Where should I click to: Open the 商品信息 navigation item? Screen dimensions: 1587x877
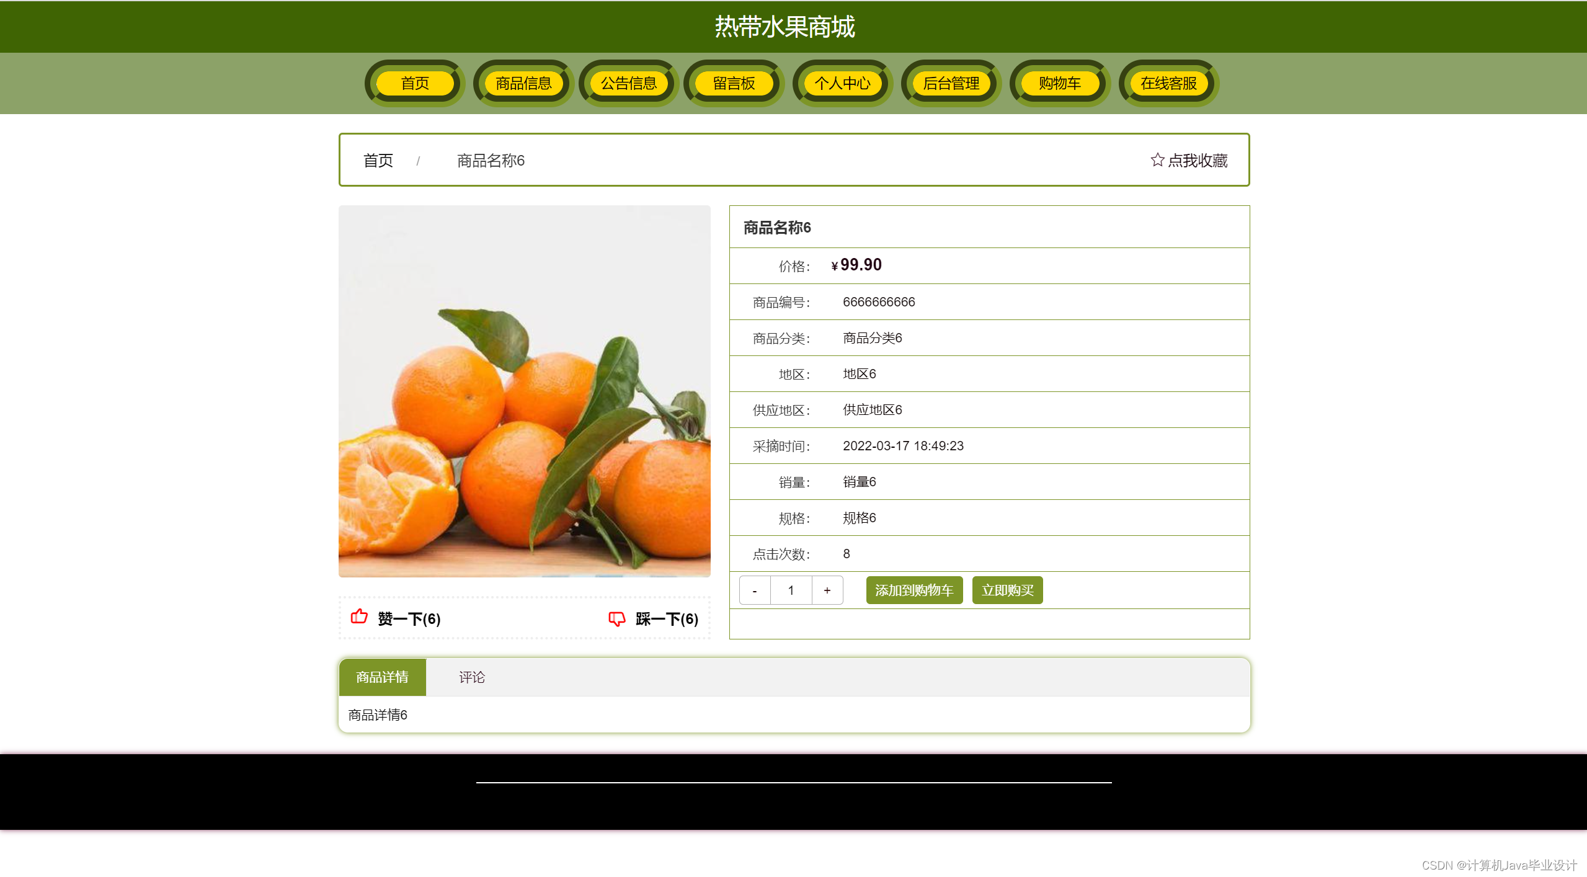pyautogui.click(x=523, y=83)
